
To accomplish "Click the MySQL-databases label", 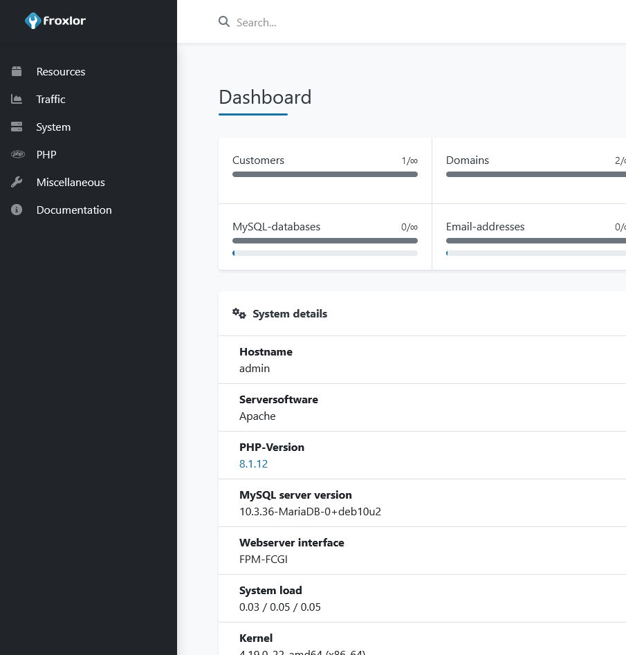I will [x=276, y=227].
